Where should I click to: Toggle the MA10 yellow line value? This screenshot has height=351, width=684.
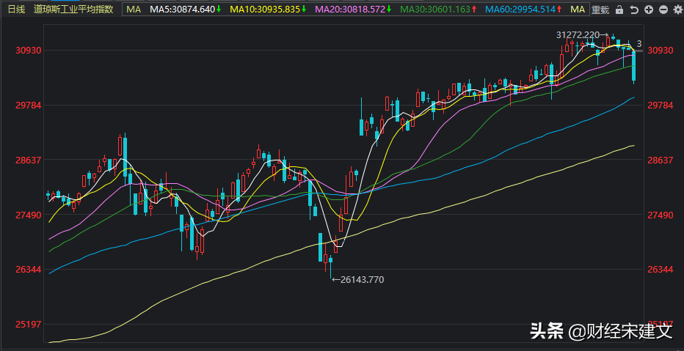pyautogui.click(x=267, y=10)
